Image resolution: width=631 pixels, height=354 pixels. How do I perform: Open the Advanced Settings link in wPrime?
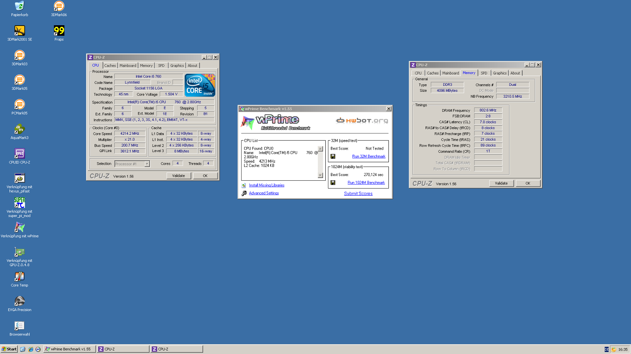[x=264, y=193]
